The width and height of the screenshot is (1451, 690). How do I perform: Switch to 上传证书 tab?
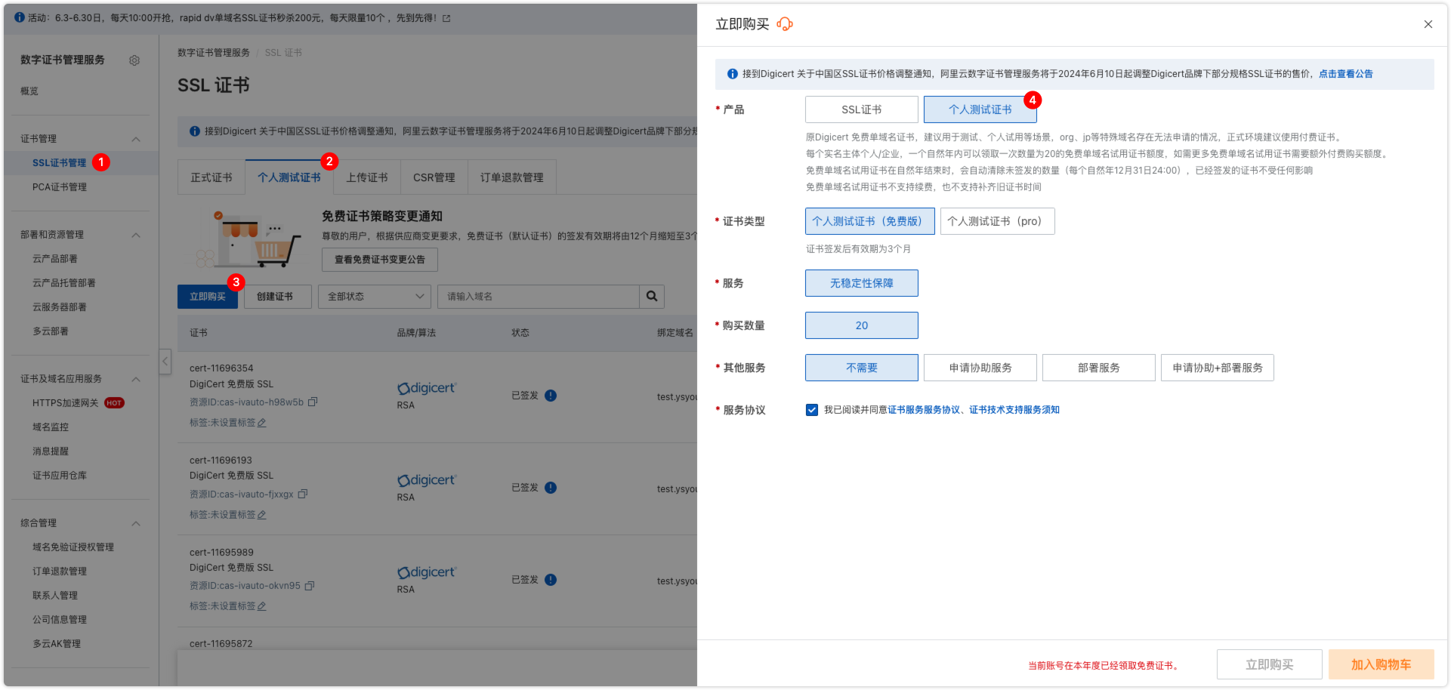[x=367, y=177]
